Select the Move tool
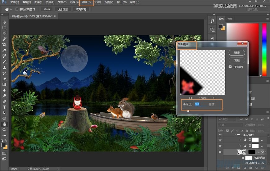This screenshot has width=270, height=171. 4,22
